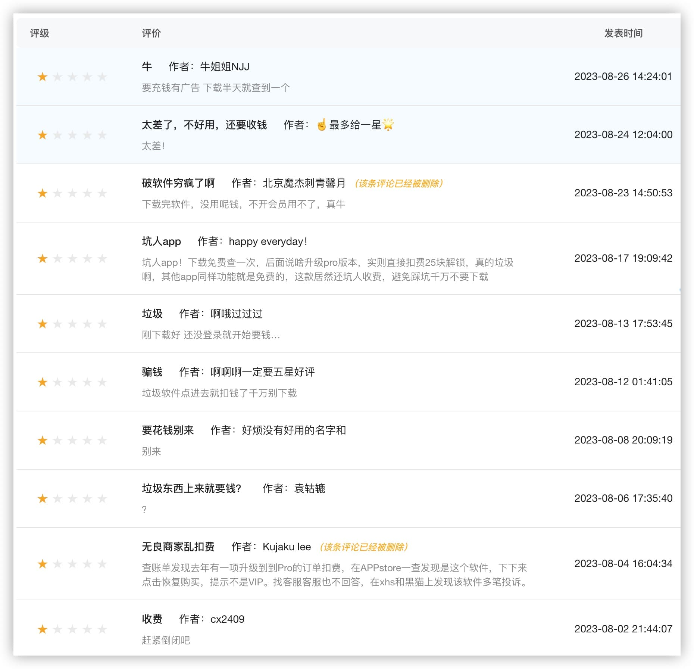Select author name Kujaku lee

[x=287, y=547]
